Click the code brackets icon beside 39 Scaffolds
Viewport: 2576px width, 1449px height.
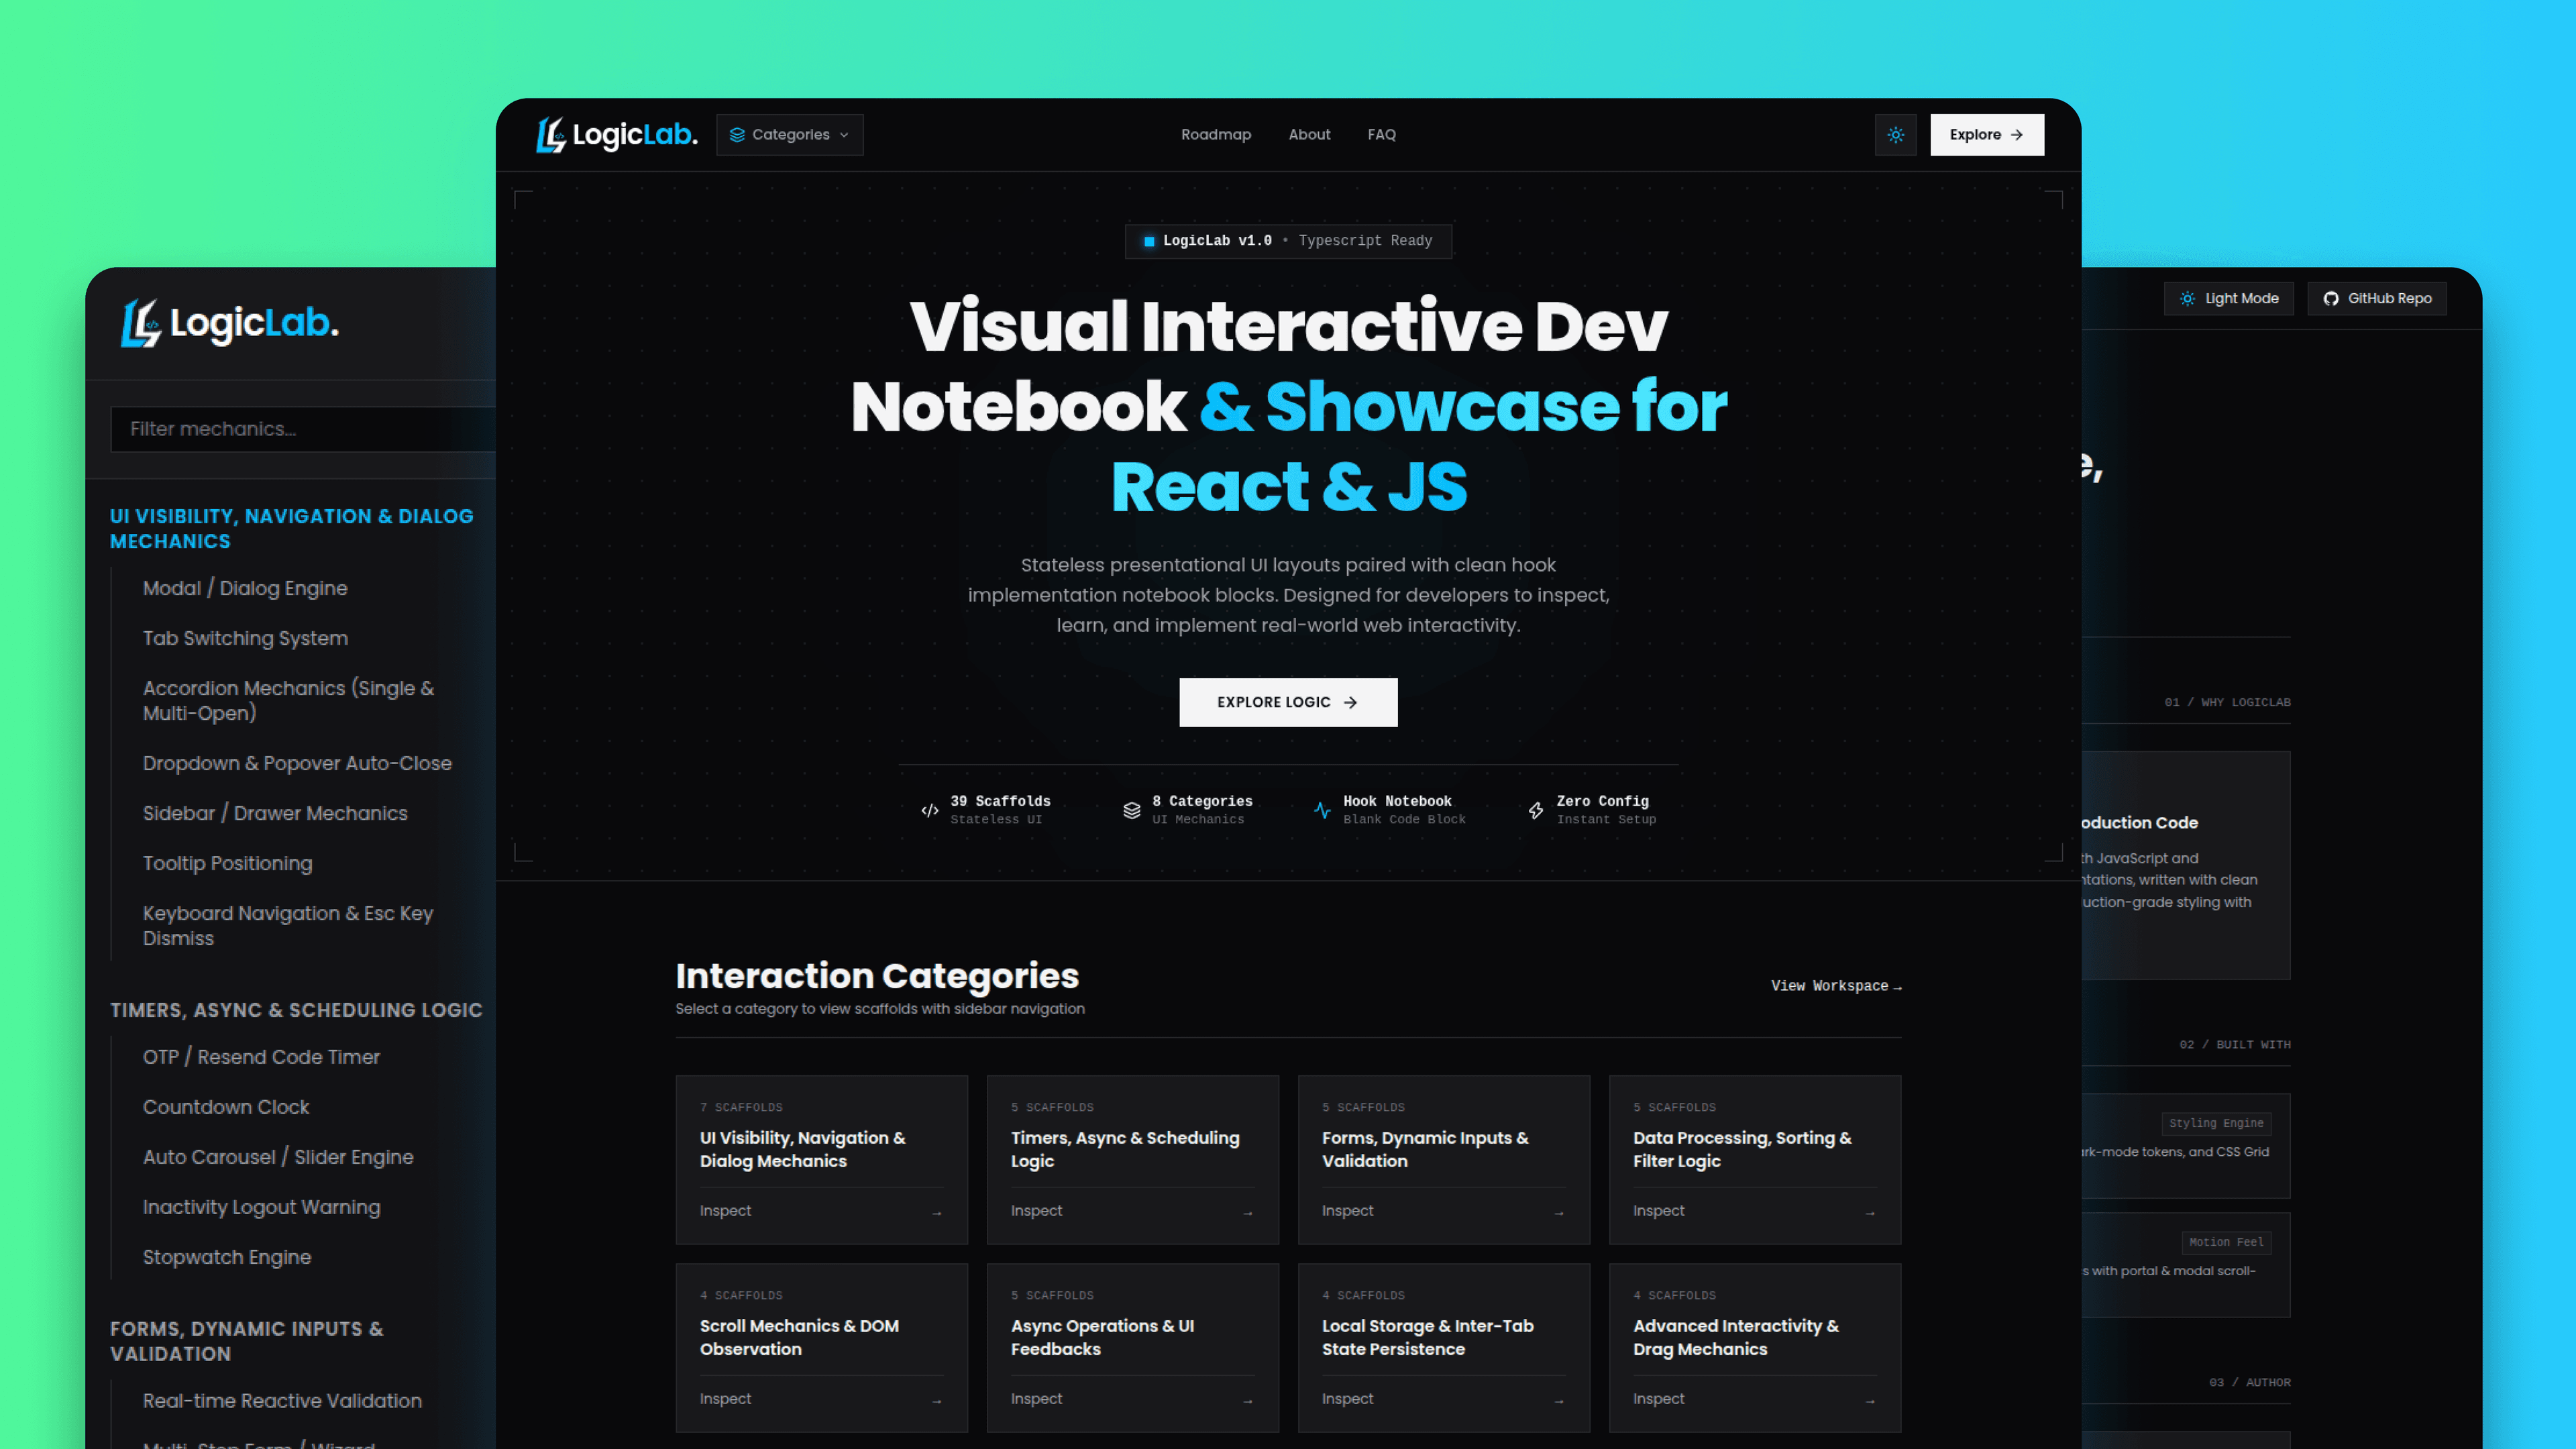click(x=930, y=810)
